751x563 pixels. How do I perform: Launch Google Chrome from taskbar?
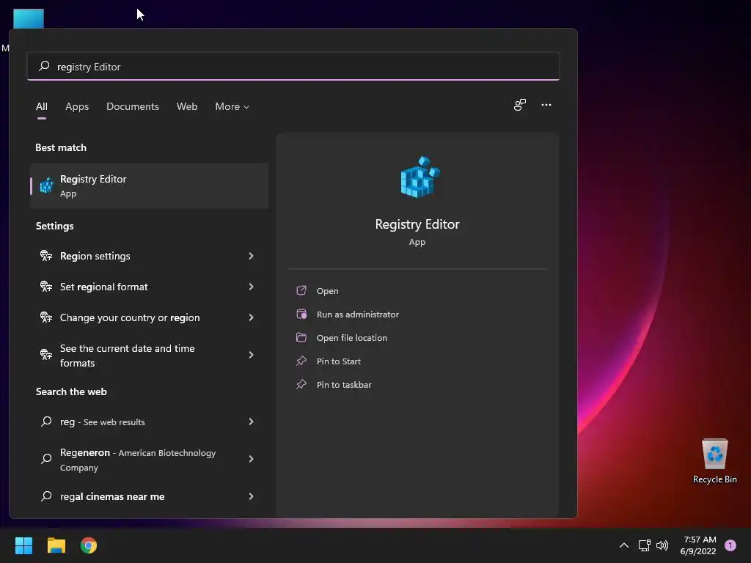[89, 545]
